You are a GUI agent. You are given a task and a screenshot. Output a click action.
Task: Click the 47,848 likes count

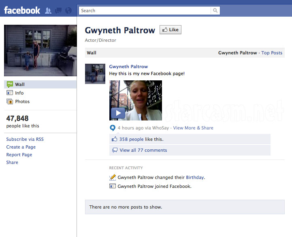(x=17, y=118)
